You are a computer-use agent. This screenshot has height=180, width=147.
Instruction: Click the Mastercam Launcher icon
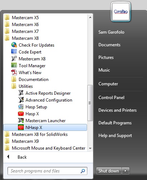[x=21, y=120]
